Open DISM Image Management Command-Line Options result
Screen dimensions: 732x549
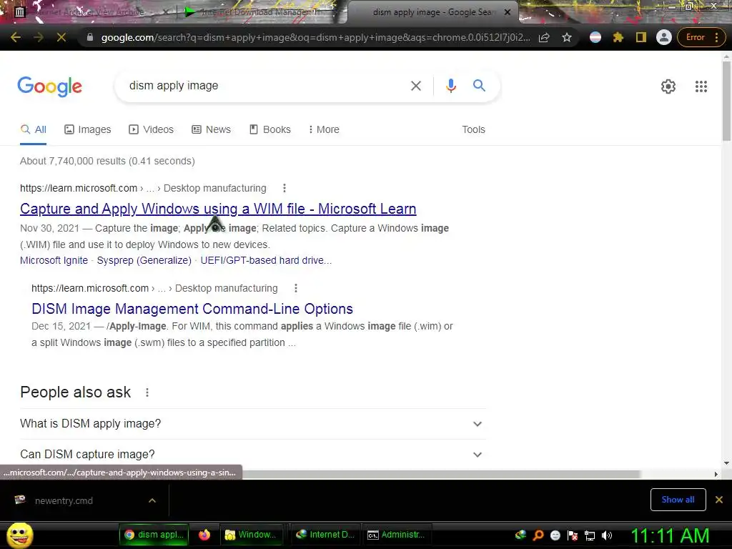point(192,309)
